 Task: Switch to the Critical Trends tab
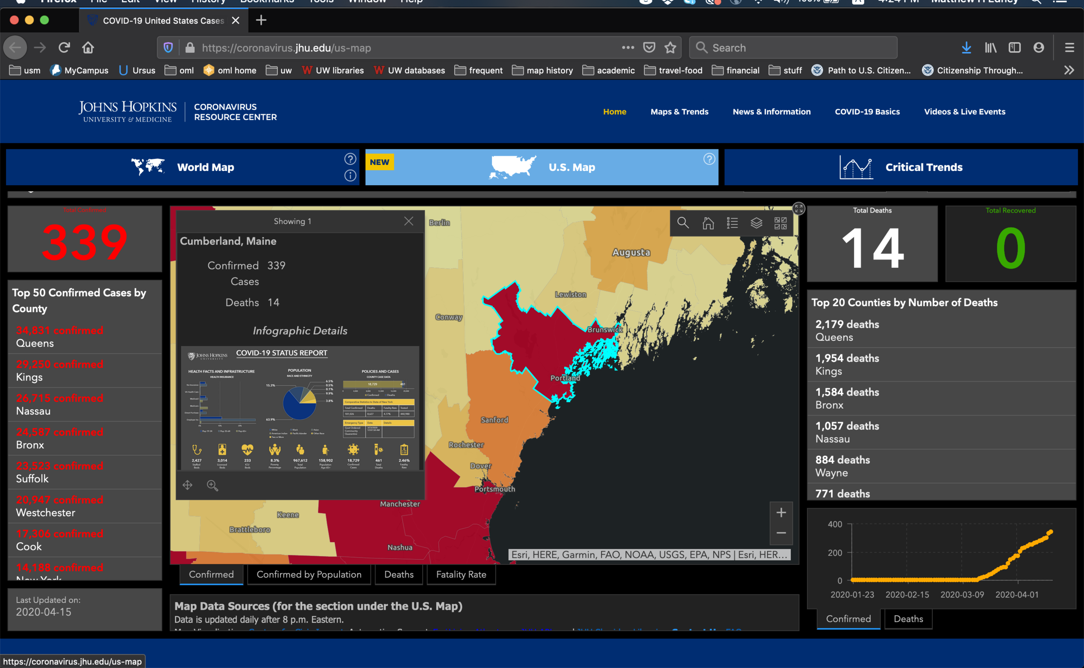pos(901,167)
